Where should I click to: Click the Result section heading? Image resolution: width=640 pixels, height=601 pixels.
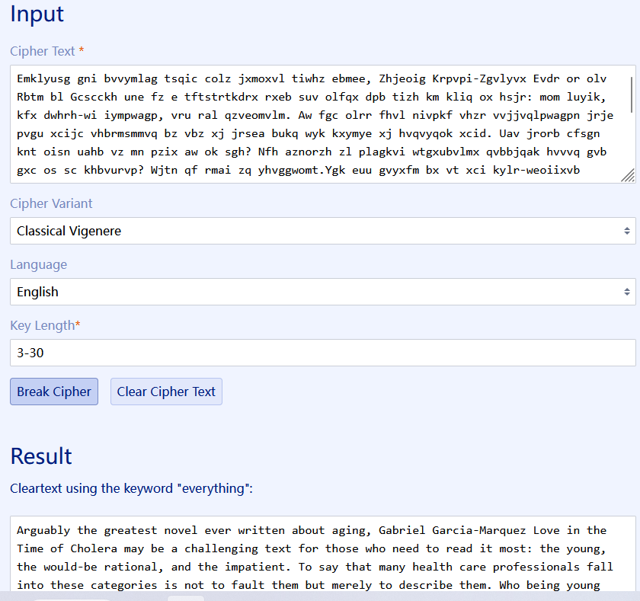pos(41,456)
